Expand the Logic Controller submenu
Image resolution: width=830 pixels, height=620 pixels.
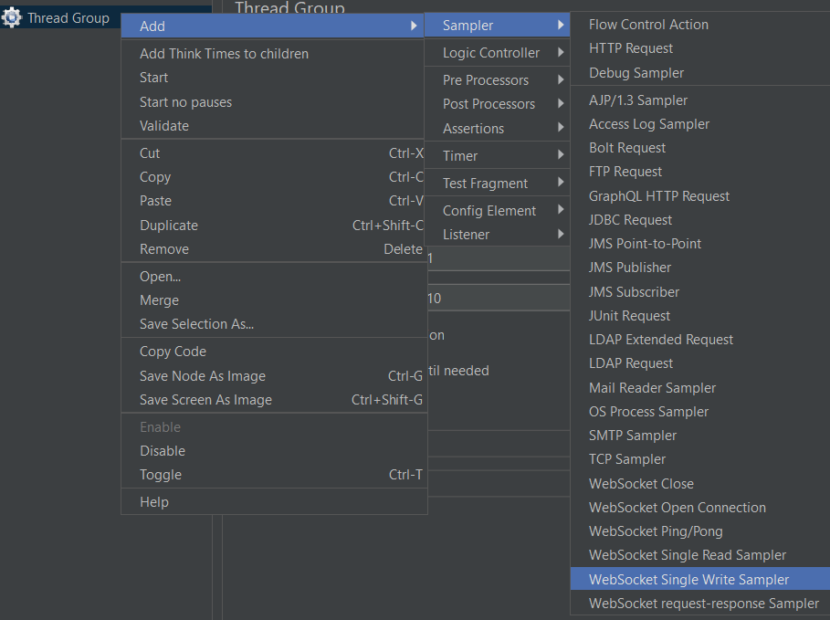pyautogui.click(x=491, y=53)
